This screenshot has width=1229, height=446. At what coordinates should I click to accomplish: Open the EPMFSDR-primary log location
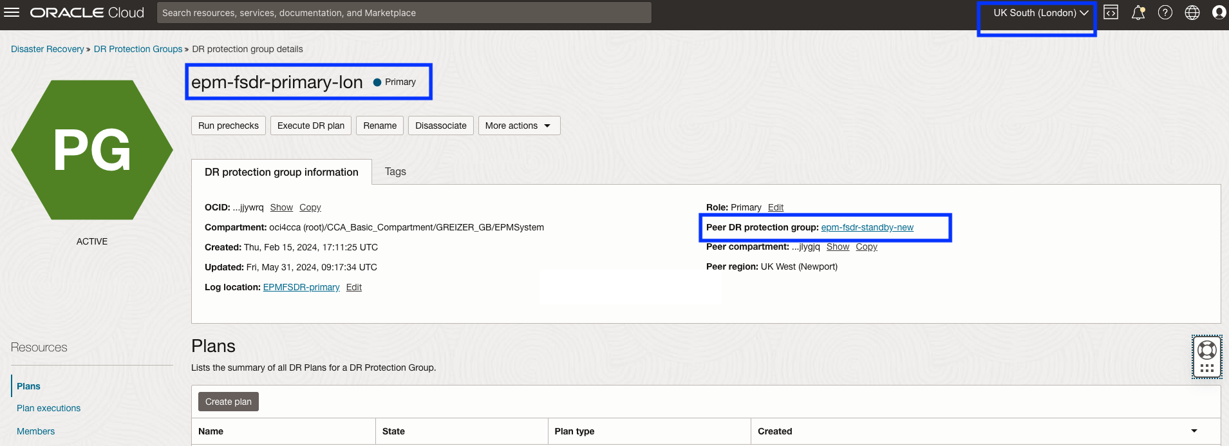click(x=301, y=287)
